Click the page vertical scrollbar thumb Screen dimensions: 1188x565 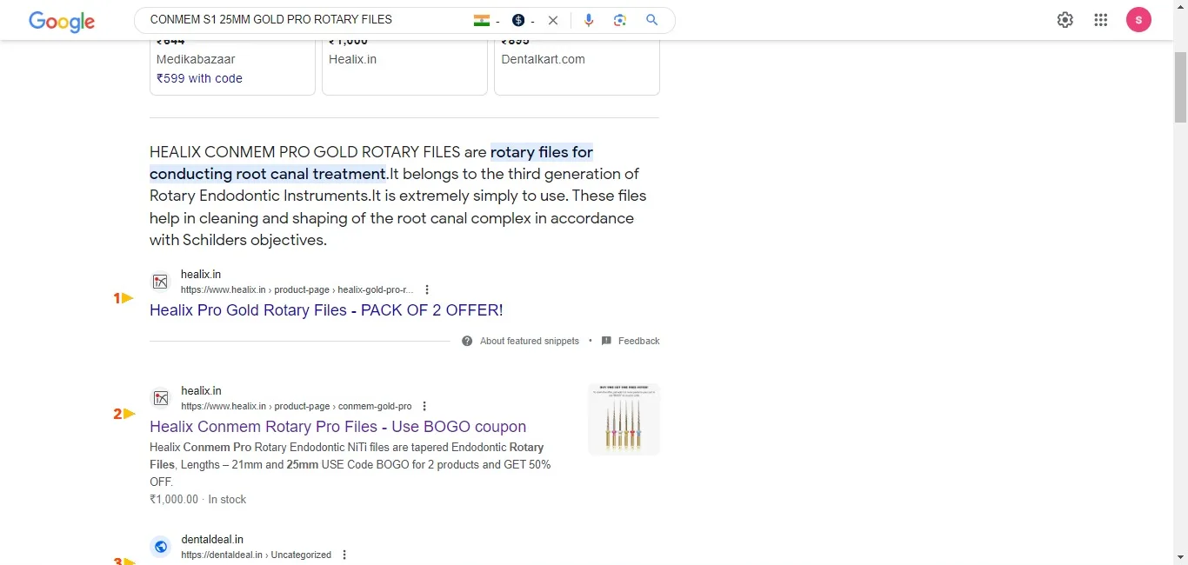[x=1180, y=87]
